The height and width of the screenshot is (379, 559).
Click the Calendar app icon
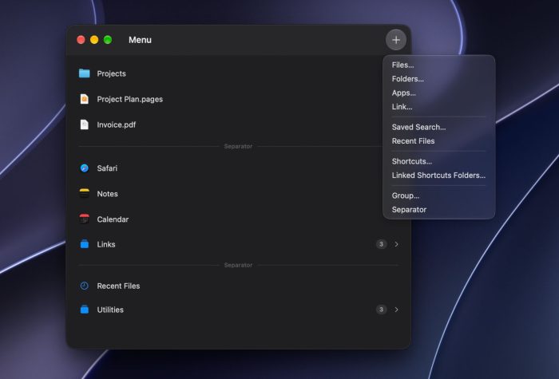pyautogui.click(x=84, y=219)
